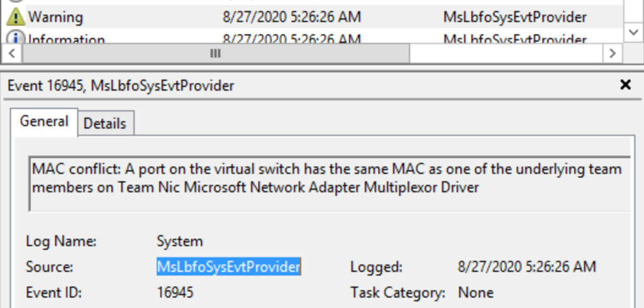Switch to the General tab
This screenshot has height=308, width=644.
point(44,121)
